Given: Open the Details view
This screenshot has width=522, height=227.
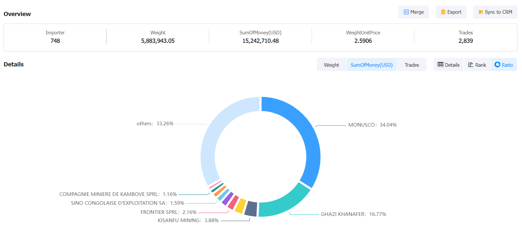Looking at the screenshot, I should tap(449, 65).
